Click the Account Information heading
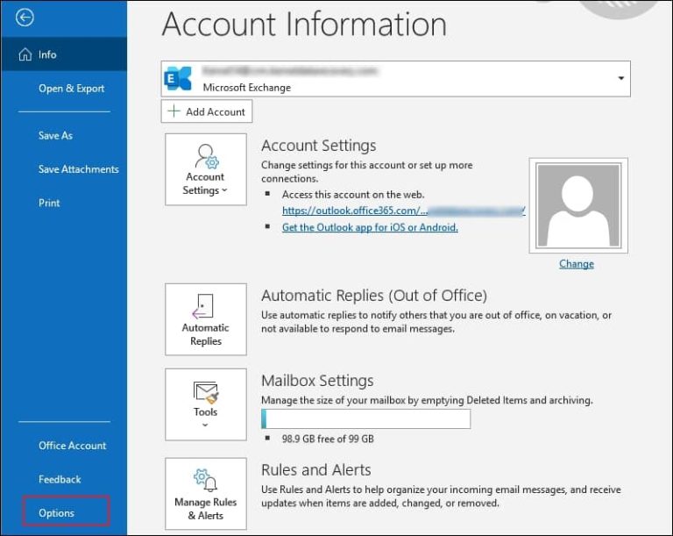This screenshot has width=673, height=536. (304, 24)
